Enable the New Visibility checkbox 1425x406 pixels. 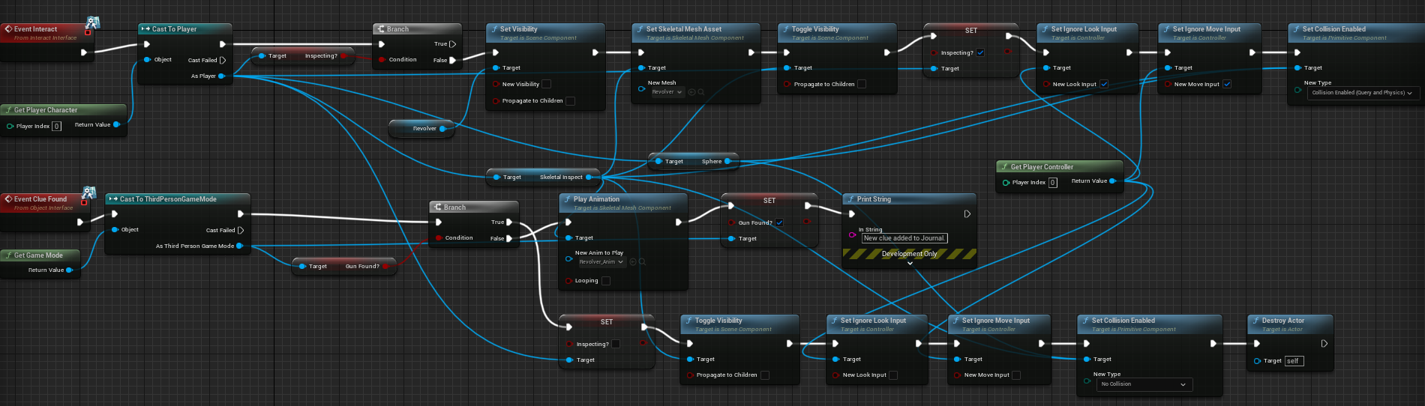(546, 84)
